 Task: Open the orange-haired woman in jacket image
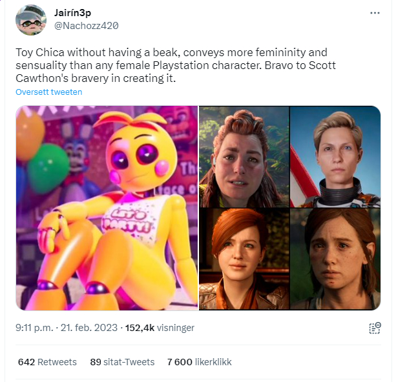tap(244, 259)
